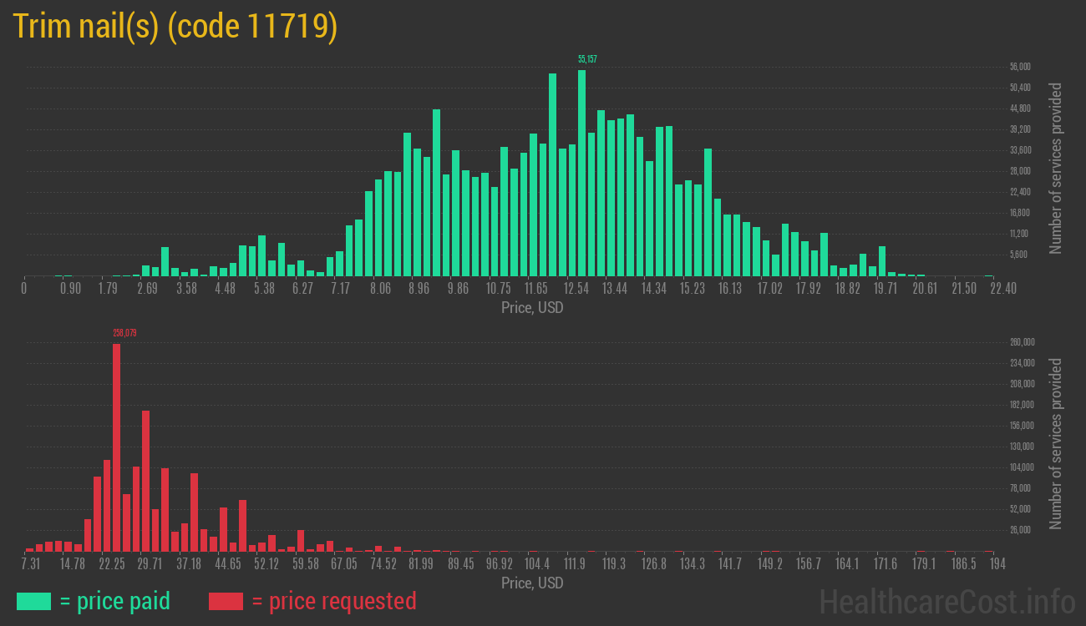Click the green price paid legend swatch

[33, 601]
